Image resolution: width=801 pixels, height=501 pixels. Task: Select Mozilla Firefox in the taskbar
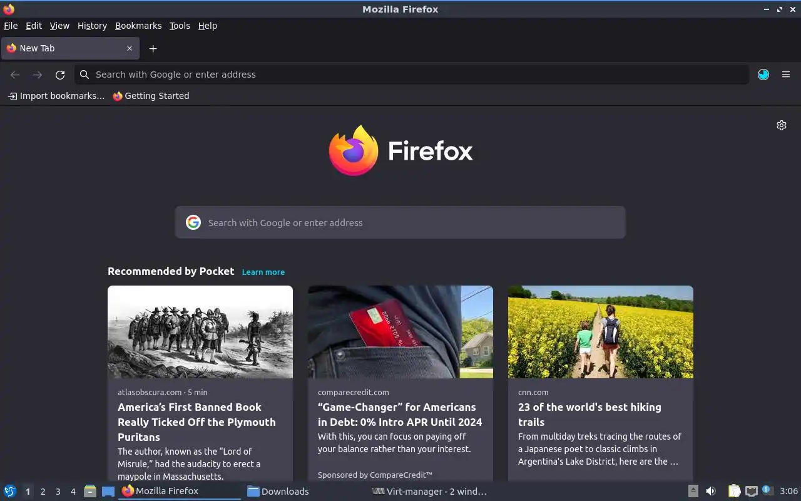[180, 491]
